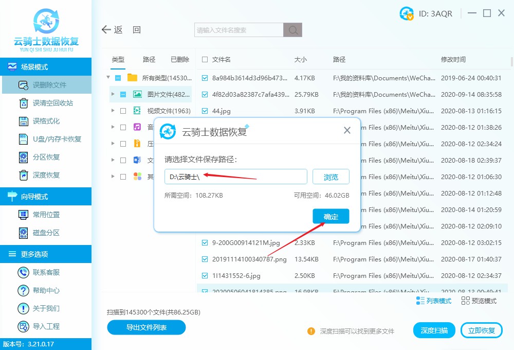514x350 pixels.
Task: Expand the 音频 file type node
Action: (113, 127)
